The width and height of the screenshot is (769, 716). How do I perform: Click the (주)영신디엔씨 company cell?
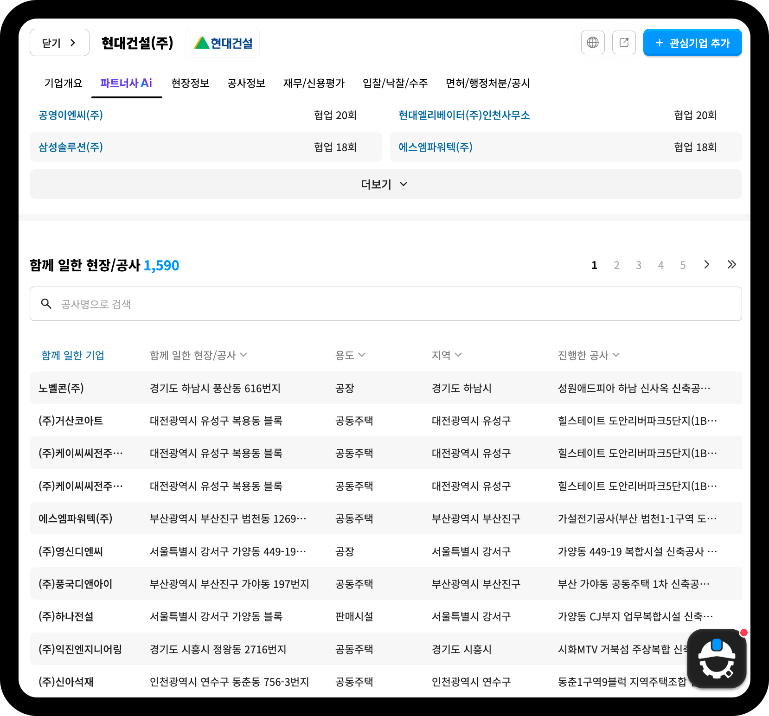70,551
